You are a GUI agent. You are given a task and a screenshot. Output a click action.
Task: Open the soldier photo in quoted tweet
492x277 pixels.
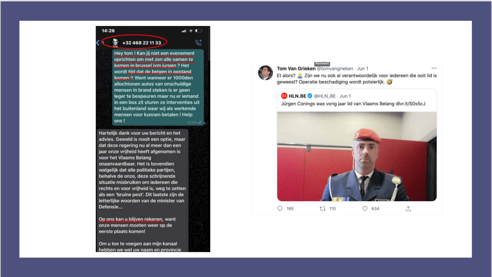click(x=357, y=157)
